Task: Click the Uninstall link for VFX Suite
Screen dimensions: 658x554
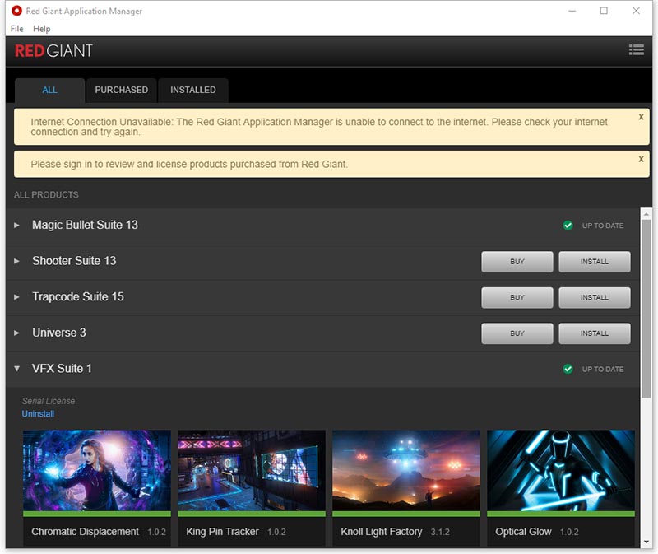Action: click(38, 414)
